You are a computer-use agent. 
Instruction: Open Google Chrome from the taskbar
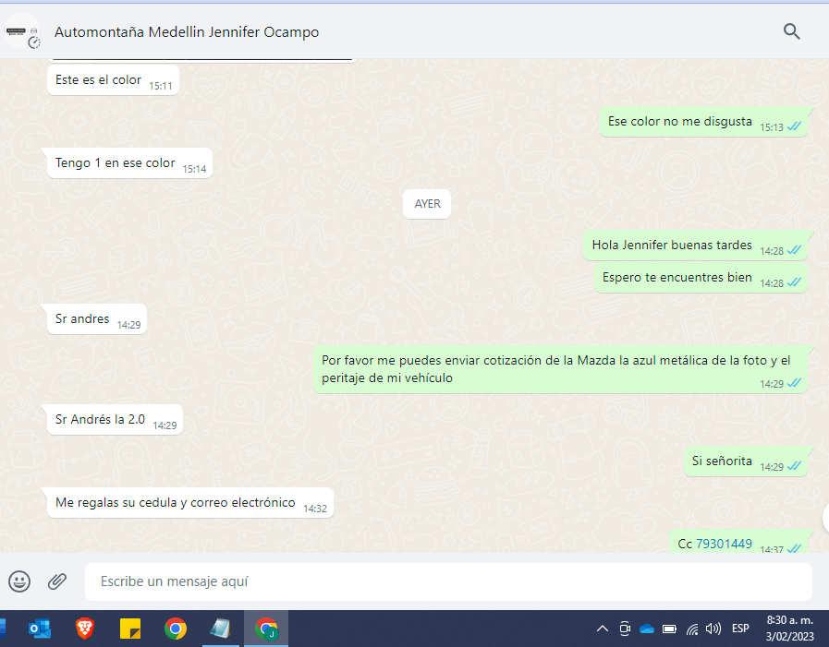176,629
